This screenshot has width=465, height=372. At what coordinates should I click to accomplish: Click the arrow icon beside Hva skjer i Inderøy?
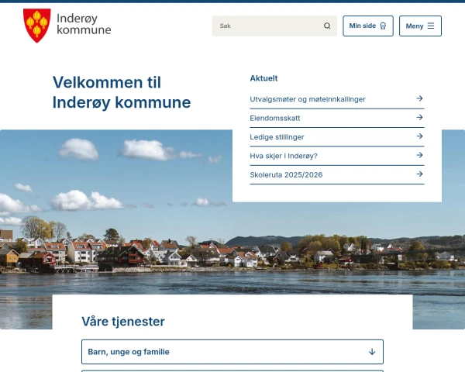419,155
